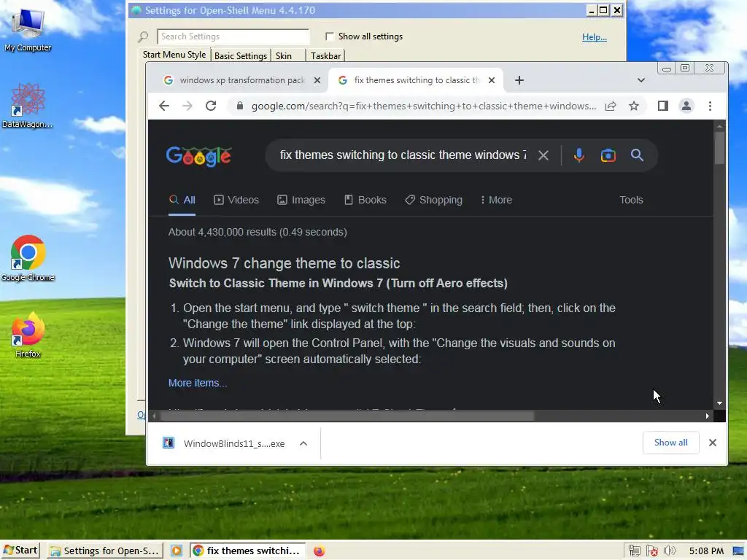
Task: Open the Start Menu Style tab
Action: click(x=174, y=55)
